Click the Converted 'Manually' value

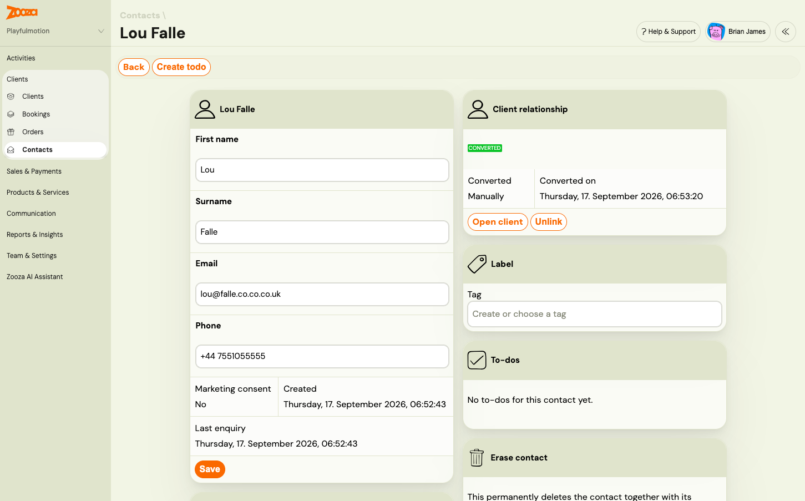[x=486, y=196]
